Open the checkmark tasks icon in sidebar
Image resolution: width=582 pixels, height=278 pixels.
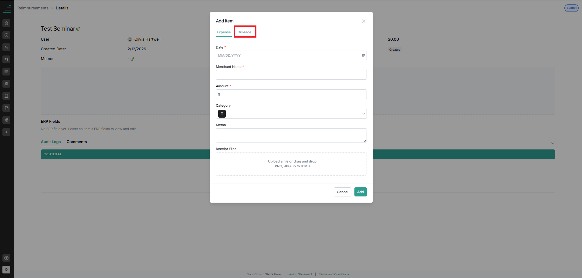click(6, 35)
